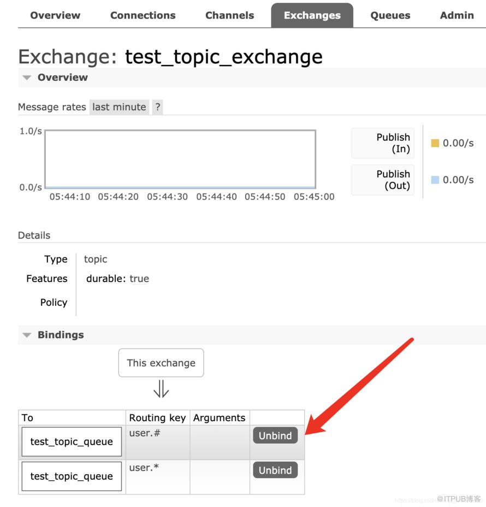Screen dimensions: 486x507
Task: Click the 'durable: true' feature text
Action: click(x=117, y=279)
